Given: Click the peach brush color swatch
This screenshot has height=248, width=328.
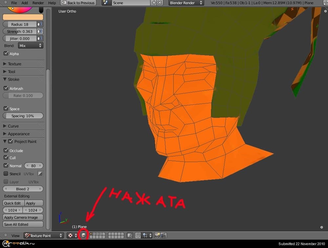Looking at the screenshot, I should pyautogui.click(x=23, y=17).
